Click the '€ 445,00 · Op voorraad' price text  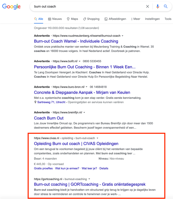(49, 164)
